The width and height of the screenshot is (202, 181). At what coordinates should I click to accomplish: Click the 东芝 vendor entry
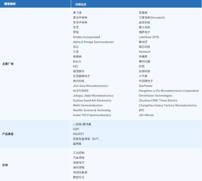pos(76,27)
